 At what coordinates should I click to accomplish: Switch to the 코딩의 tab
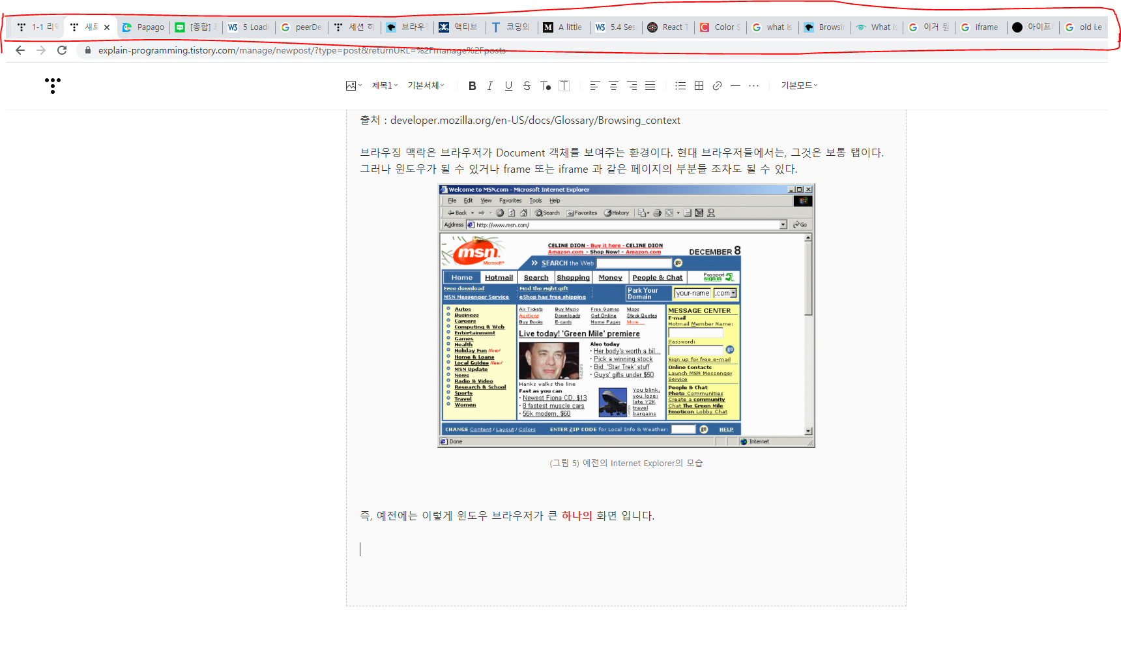point(512,27)
